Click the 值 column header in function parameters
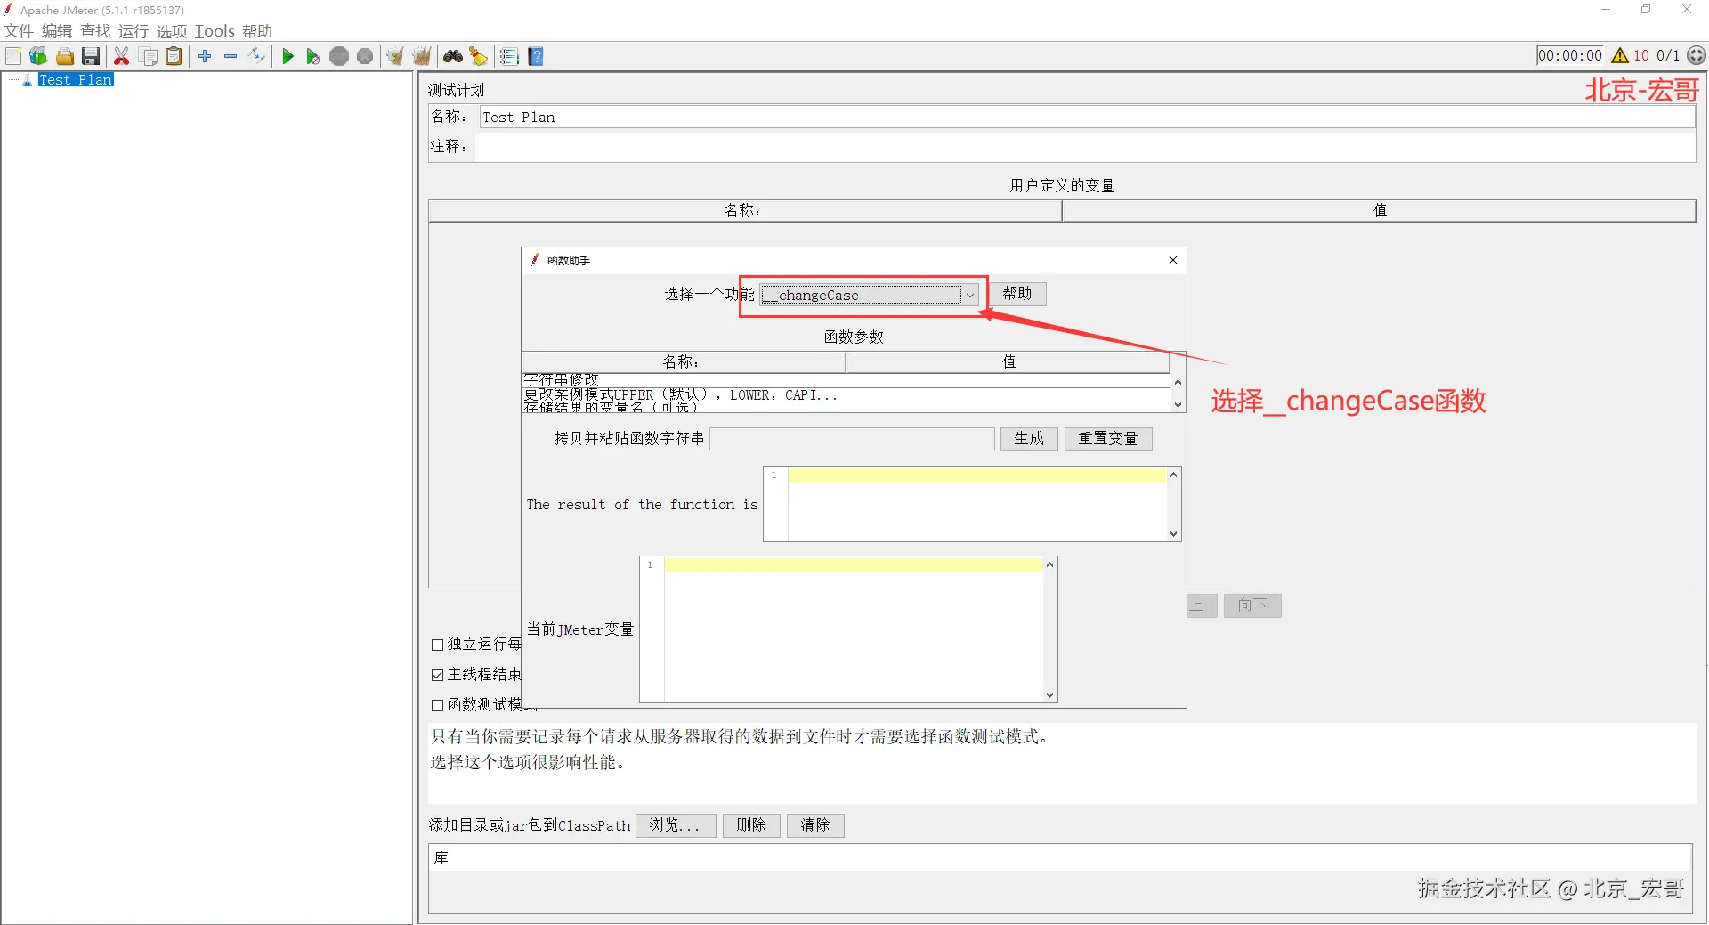 [x=1008, y=361]
